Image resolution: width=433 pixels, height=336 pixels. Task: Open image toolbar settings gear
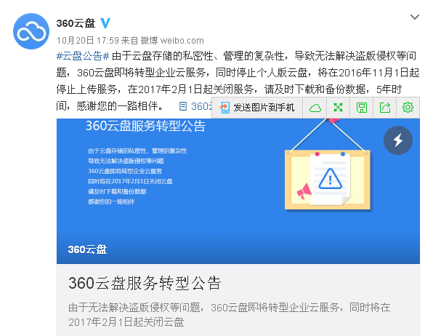[x=408, y=108]
